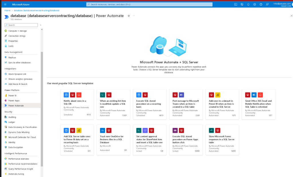Select Power Automate in the sidebar
This screenshot has height=177, width=293.
coord(21,106)
